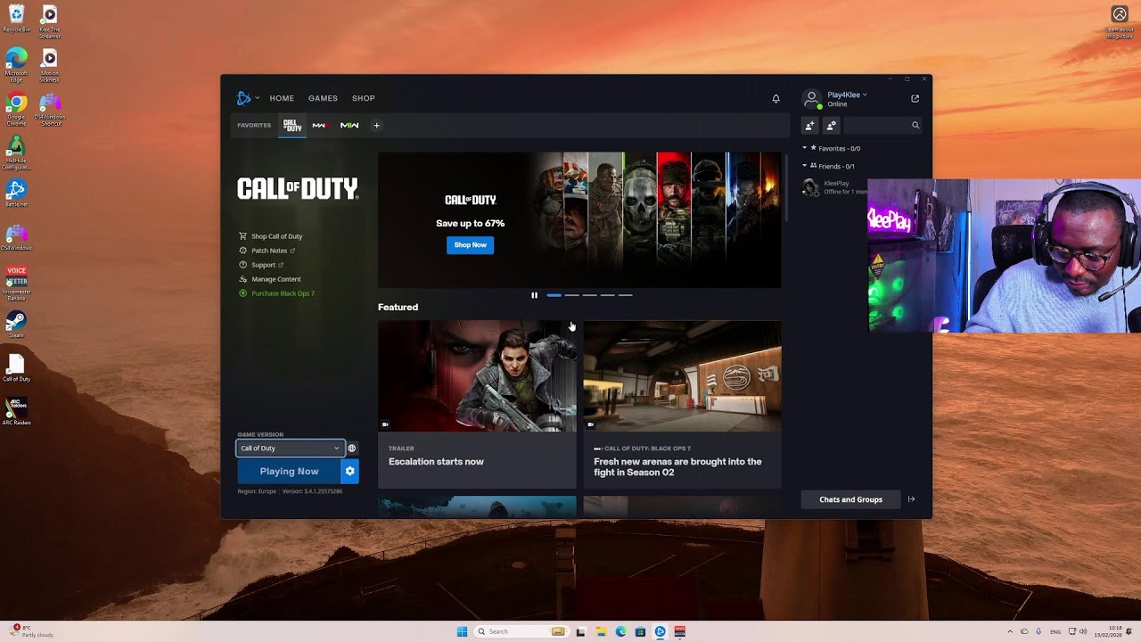Open the Steam desktop shortcut
This screenshot has height=642, width=1141.
(x=16, y=324)
